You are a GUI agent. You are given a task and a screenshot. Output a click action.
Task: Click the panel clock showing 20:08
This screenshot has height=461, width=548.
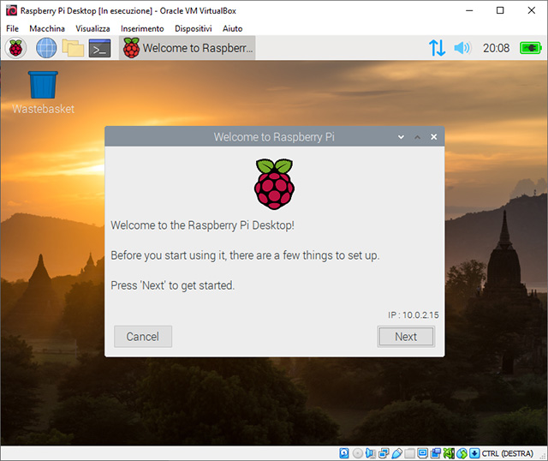[496, 48]
